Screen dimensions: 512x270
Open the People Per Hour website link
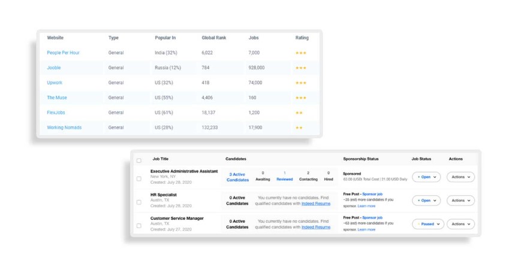click(x=63, y=53)
